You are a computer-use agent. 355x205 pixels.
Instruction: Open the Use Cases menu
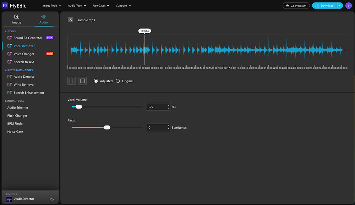click(101, 5)
